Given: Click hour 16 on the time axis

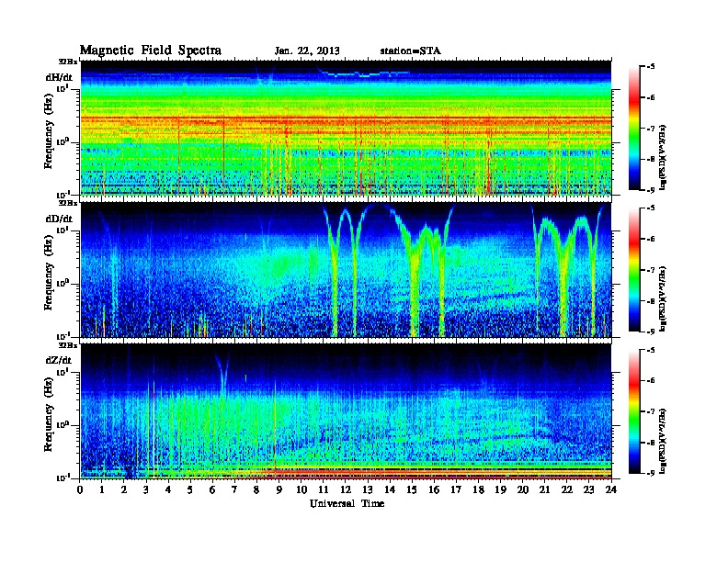Looking at the screenshot, I should [434, 489].
